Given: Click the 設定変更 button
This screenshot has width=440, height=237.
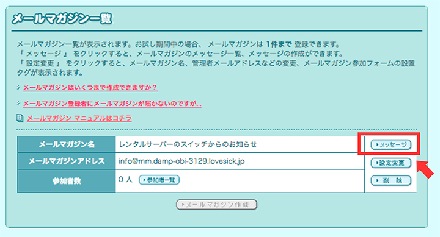Looking at the screenshot, I should click(391, 163).
